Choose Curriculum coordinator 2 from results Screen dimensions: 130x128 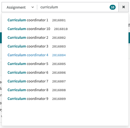click(x=28, y=38)
